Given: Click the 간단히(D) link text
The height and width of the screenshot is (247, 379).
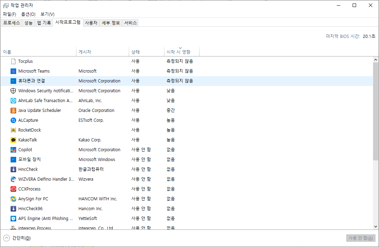Looking at the screenshot, I should click(21, 238).
